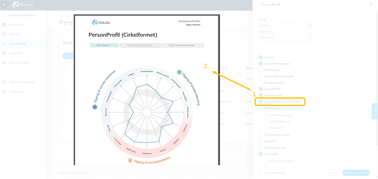Click KompetenceProfilen in the sidebar header
The width and height of the screenshot is (378, 179).
click(x=22, y=15)
